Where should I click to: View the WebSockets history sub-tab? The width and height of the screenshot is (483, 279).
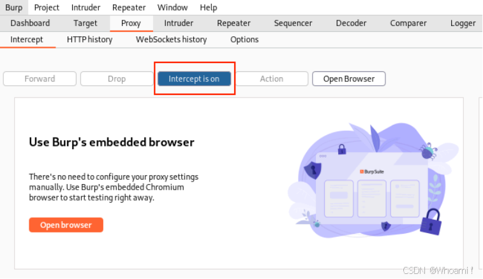click(x=171, y=39)
